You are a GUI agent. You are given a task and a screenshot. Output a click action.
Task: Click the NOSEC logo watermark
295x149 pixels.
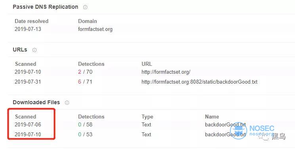pos(252,130)
